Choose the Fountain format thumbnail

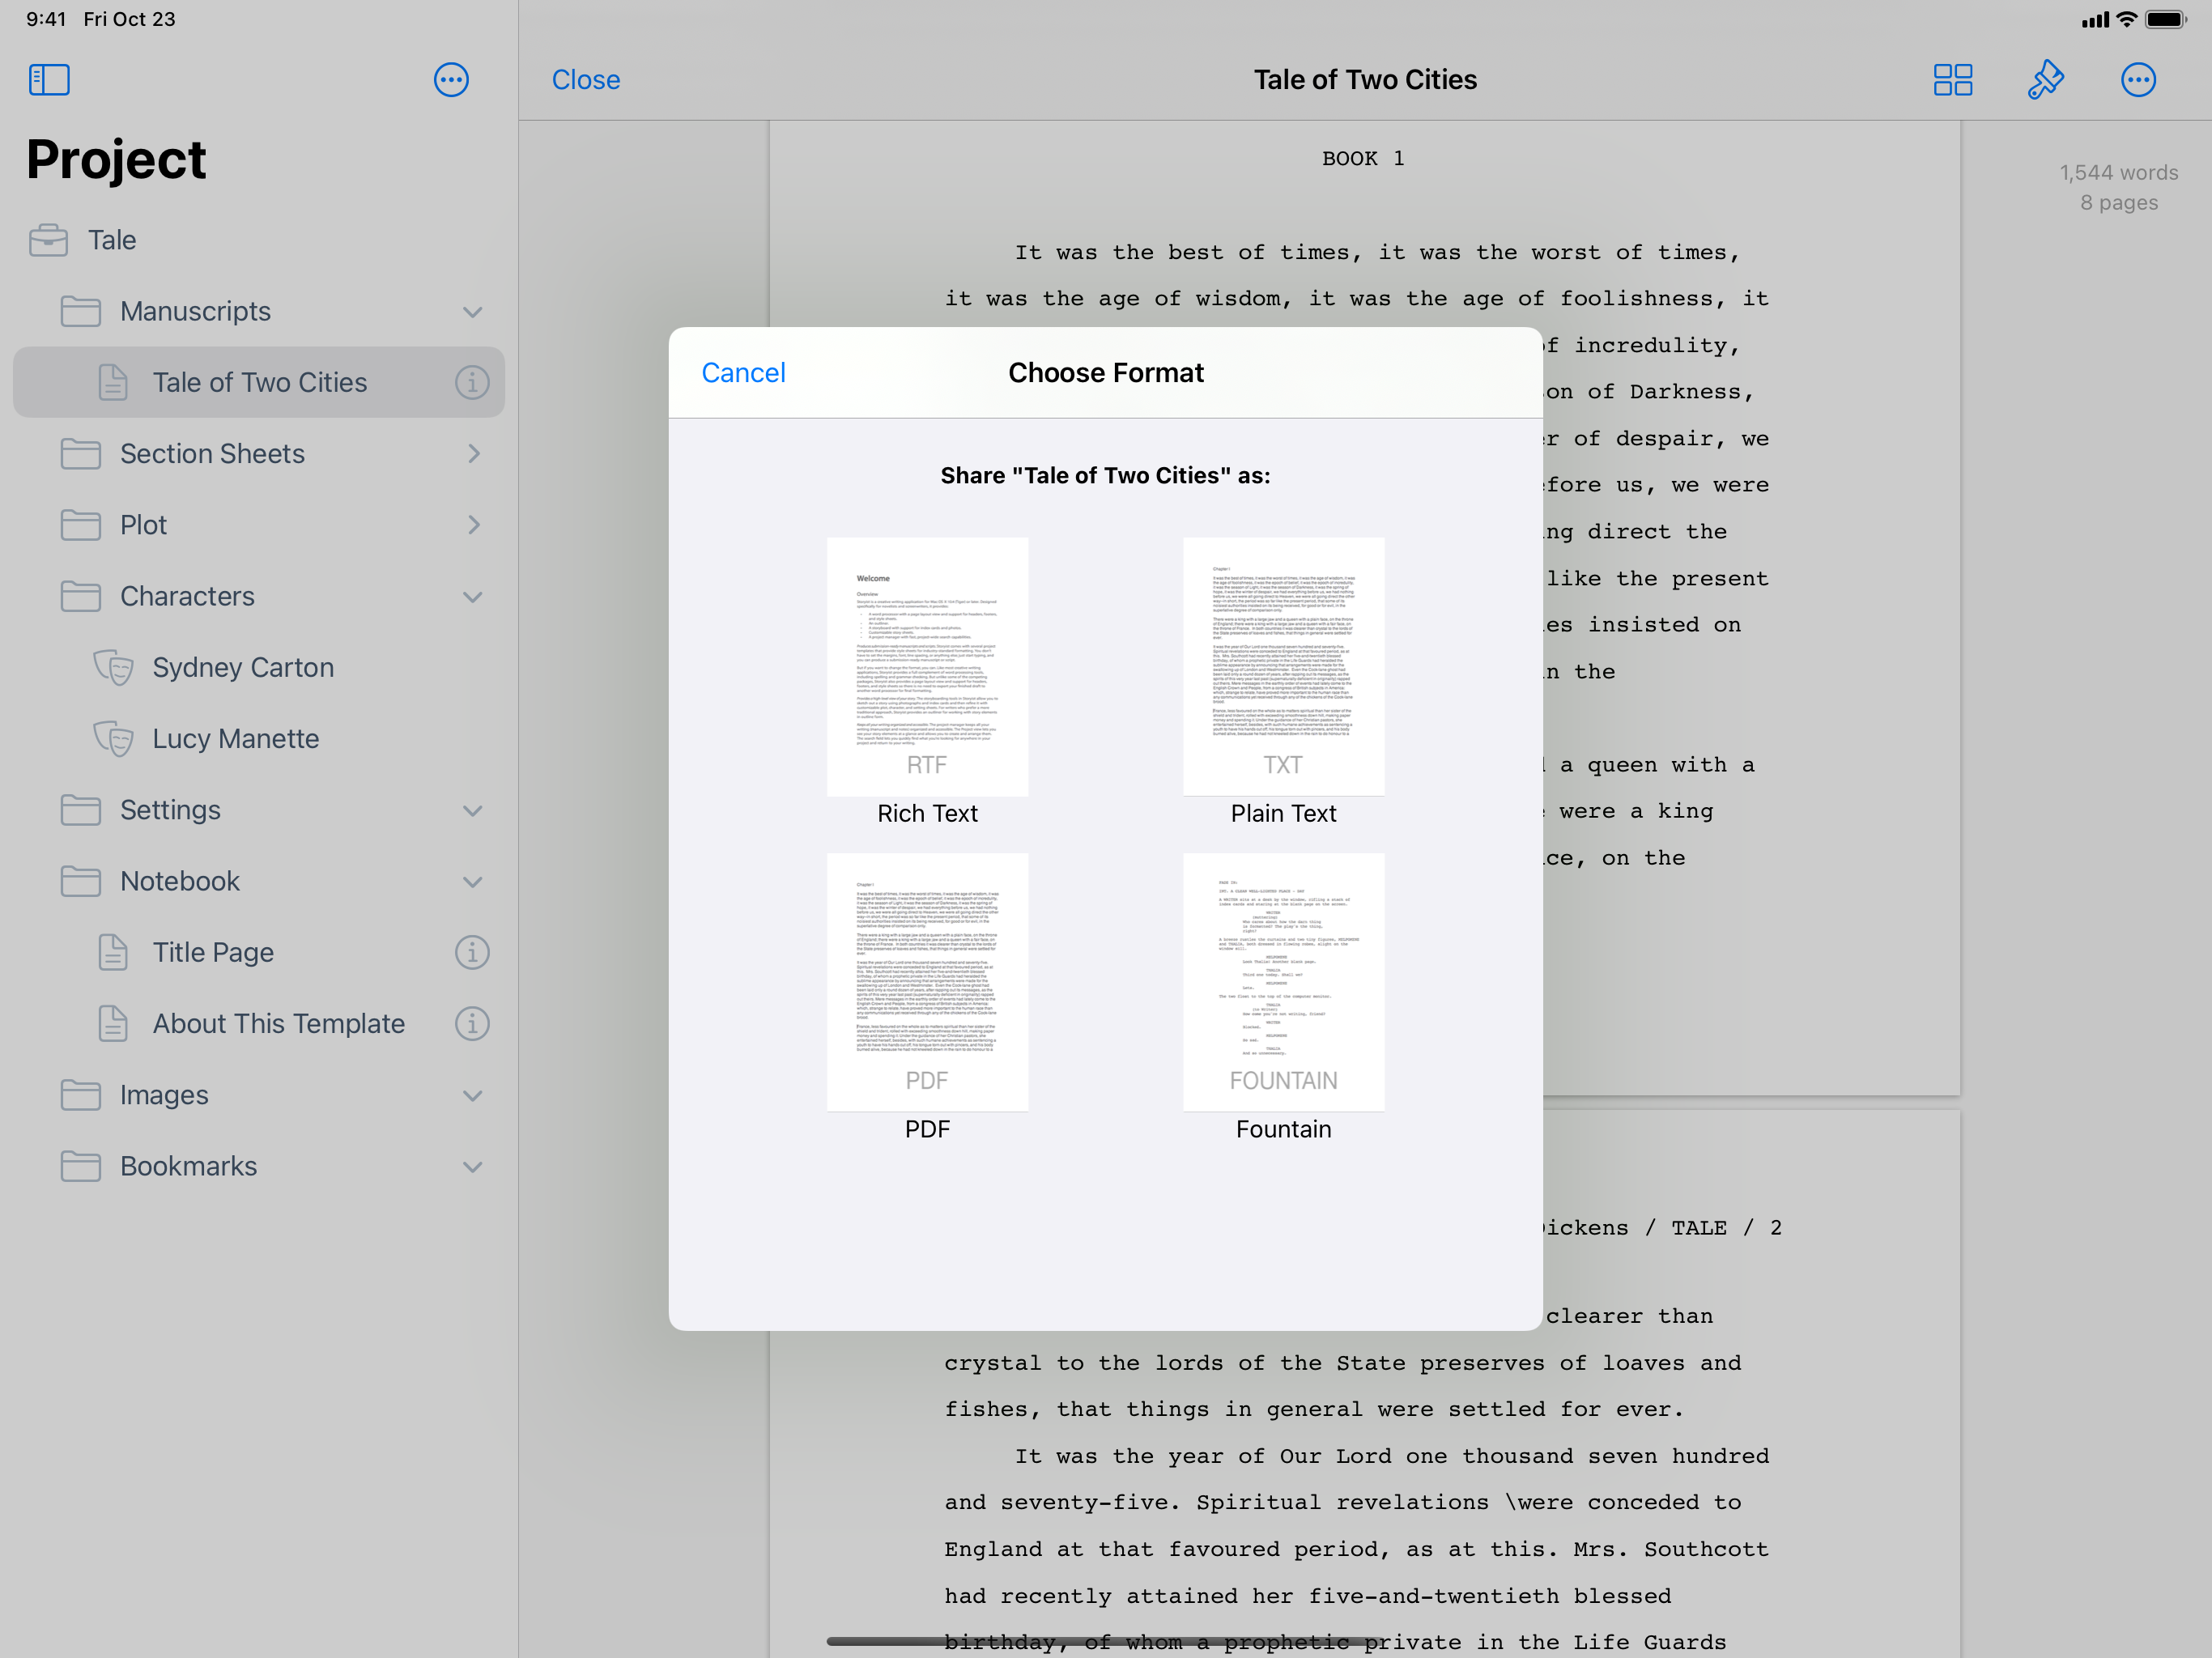pyautogui.click(x=1283, y=982)
